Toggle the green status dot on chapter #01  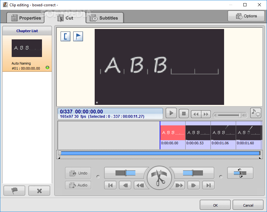pos(48,67)
